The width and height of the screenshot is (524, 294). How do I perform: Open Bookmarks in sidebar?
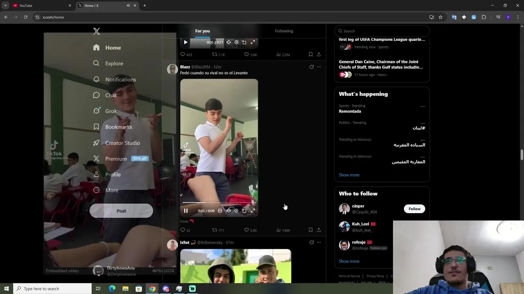coord(112,127)
